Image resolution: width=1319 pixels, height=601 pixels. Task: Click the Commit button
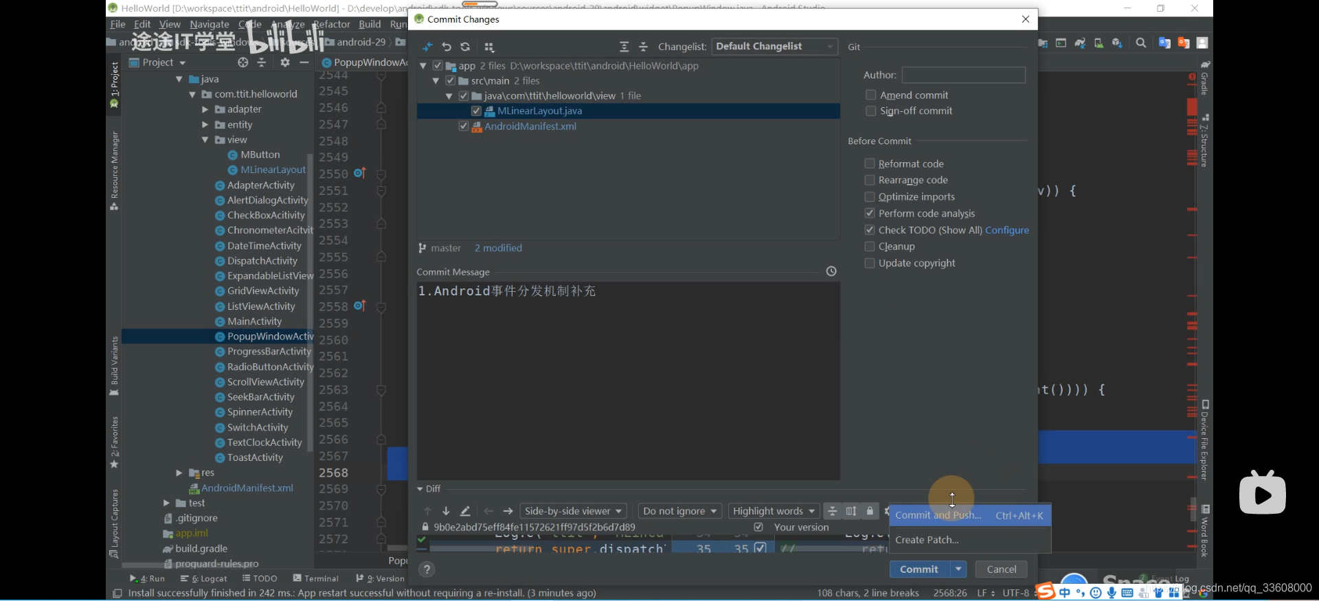point(920,569)
